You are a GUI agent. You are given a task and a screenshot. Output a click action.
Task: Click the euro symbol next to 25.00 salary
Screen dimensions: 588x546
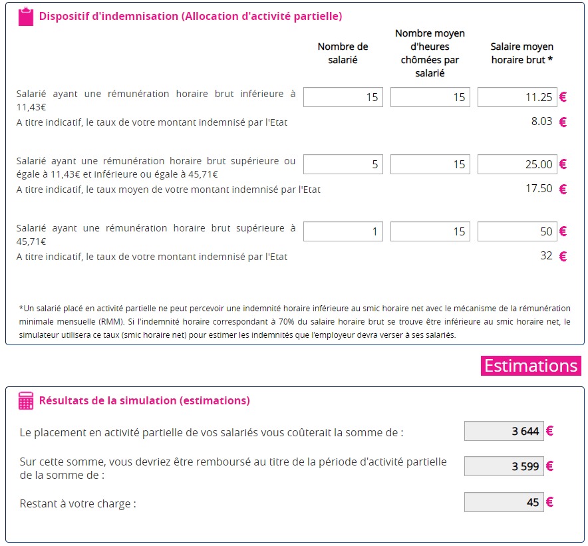pos(563,164)
